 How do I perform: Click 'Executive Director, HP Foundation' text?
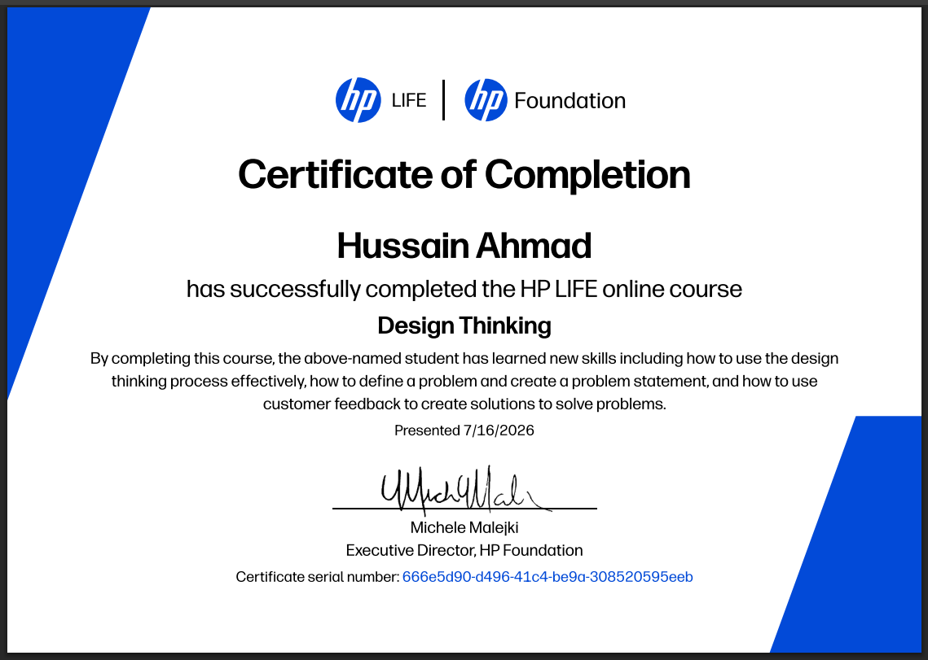[x=464, y=550]
